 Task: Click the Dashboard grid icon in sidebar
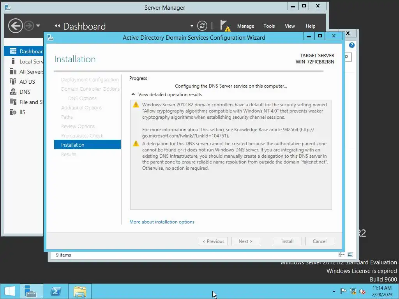pyautogui.click(x=13, y=51)
